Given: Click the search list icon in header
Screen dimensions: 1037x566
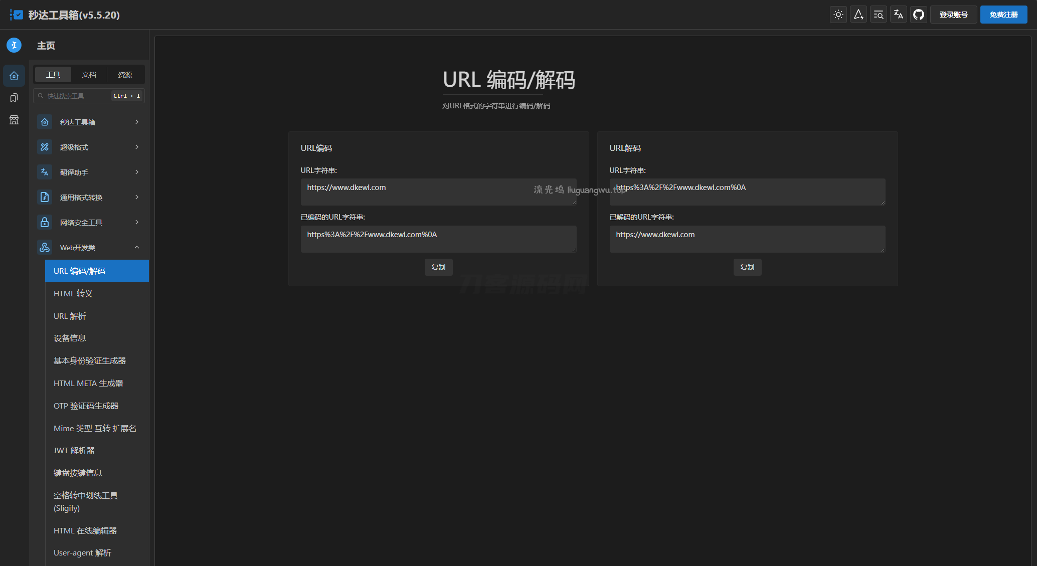Looking at the screenshot, I should pos(878,15).
